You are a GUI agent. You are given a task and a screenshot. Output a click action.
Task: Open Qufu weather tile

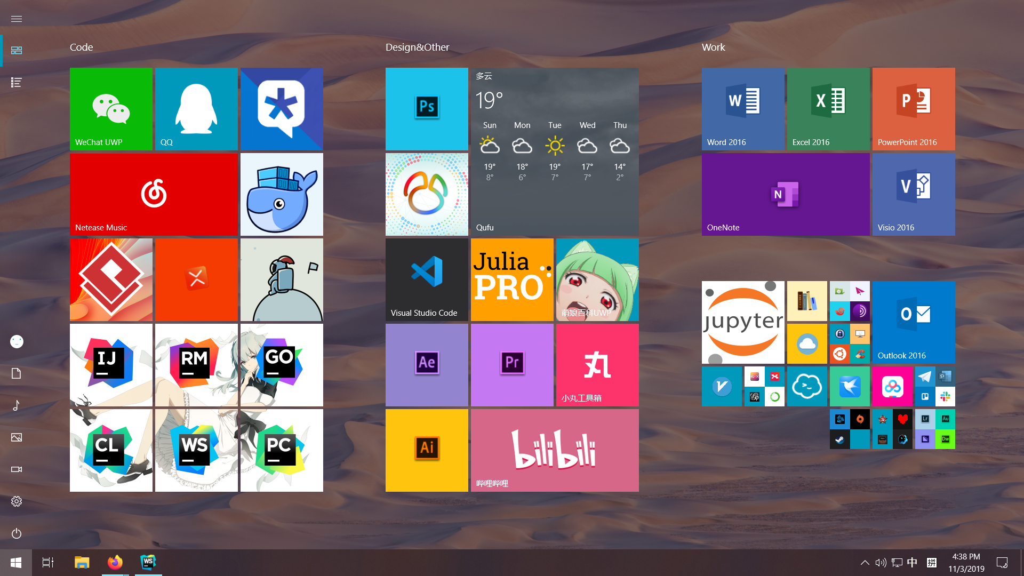click(555, 151)
